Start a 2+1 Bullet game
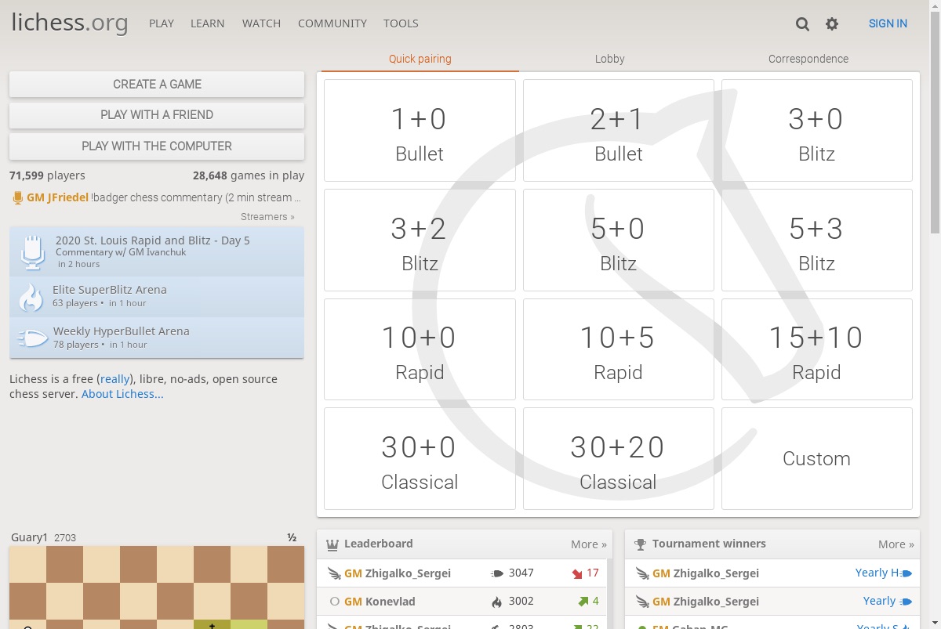941x629 pixels. [x=619, y=131]
